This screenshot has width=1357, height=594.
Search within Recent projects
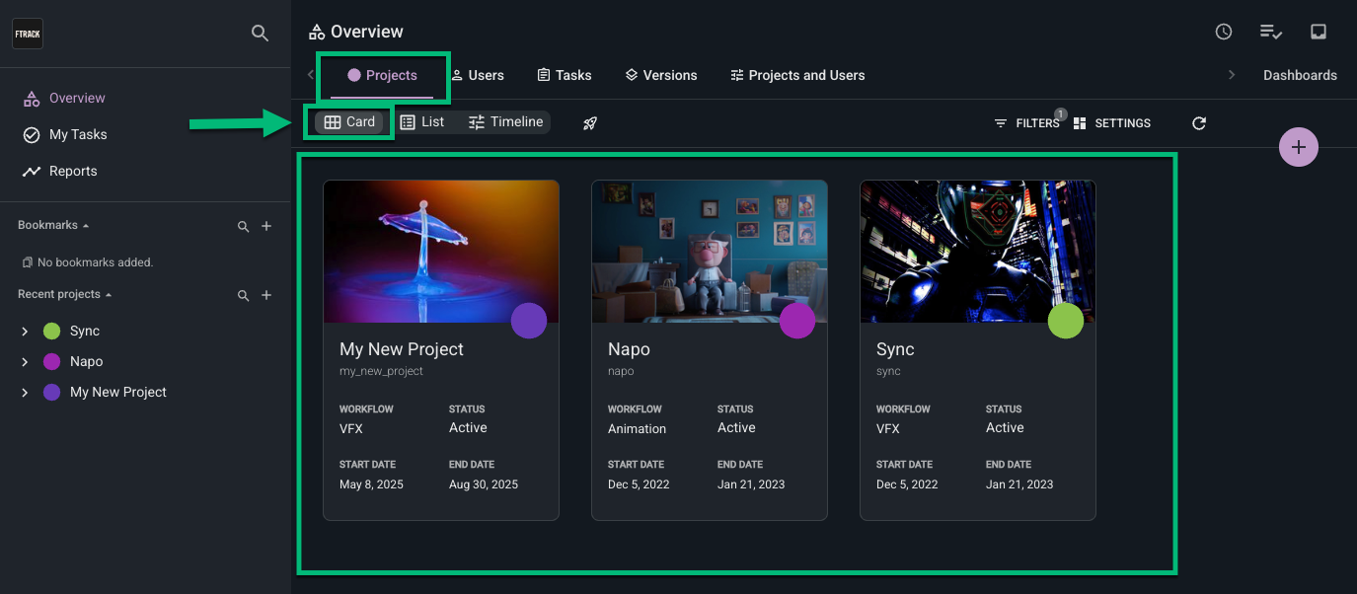pos(244,295)
